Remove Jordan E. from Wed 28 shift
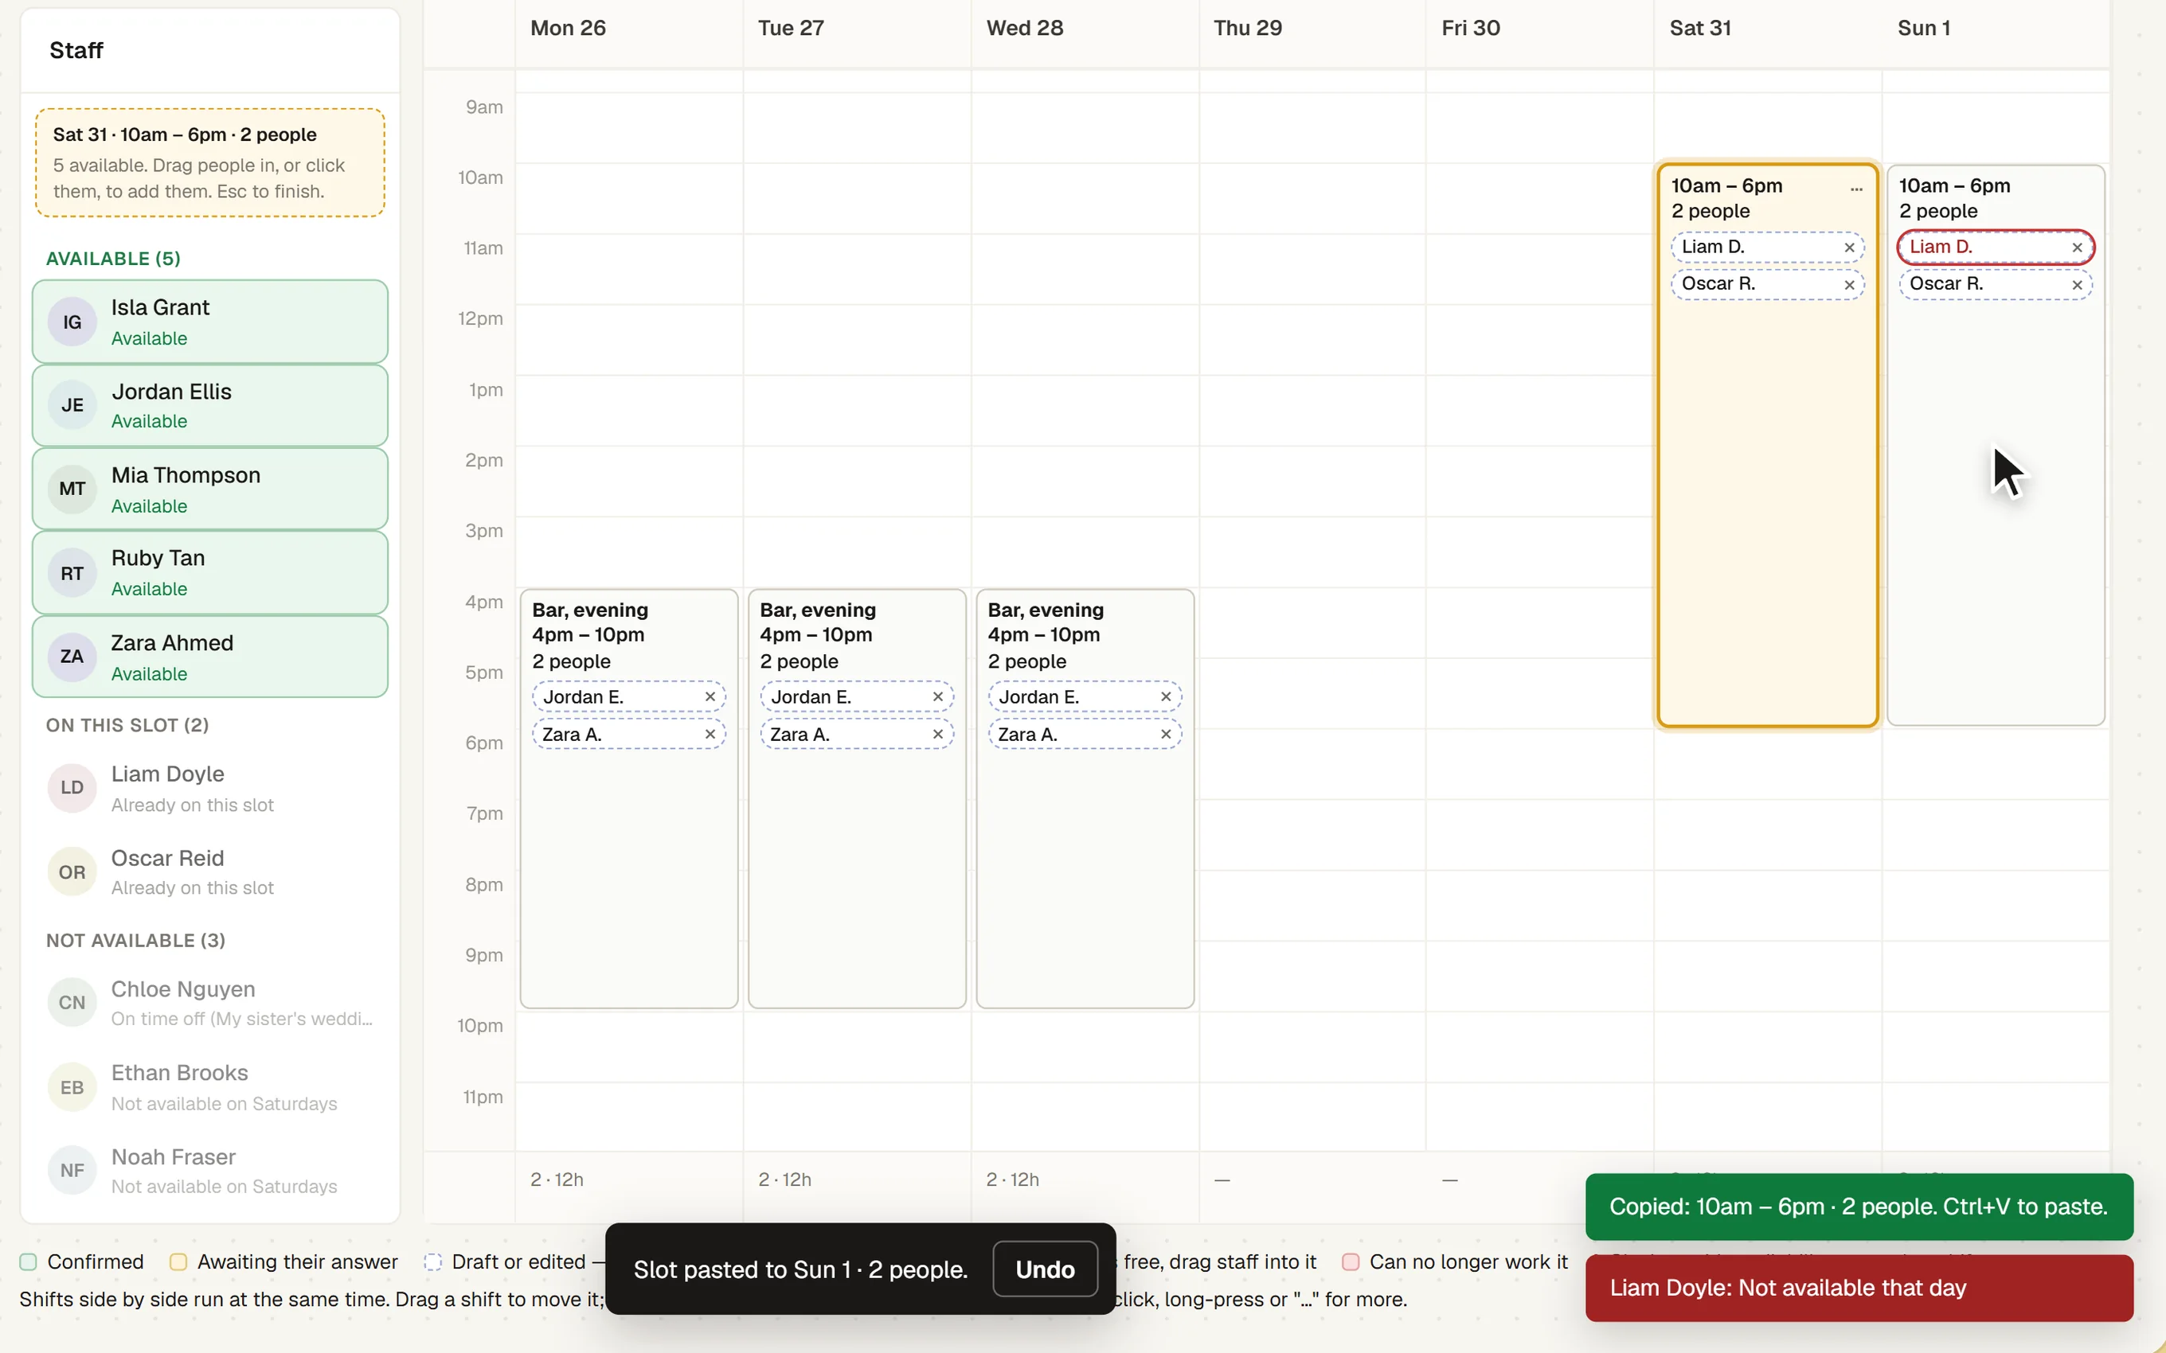The width and height of the screenshot is (2166, 1353). click(1165, 696)
